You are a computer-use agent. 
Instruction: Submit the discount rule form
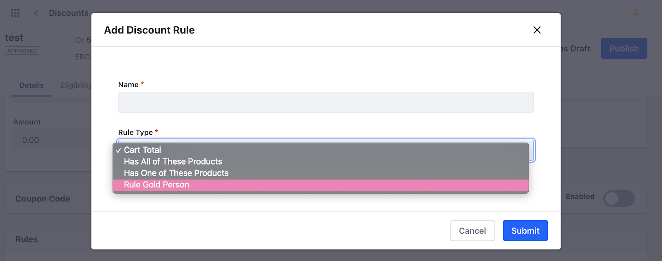tap(525, 230)
